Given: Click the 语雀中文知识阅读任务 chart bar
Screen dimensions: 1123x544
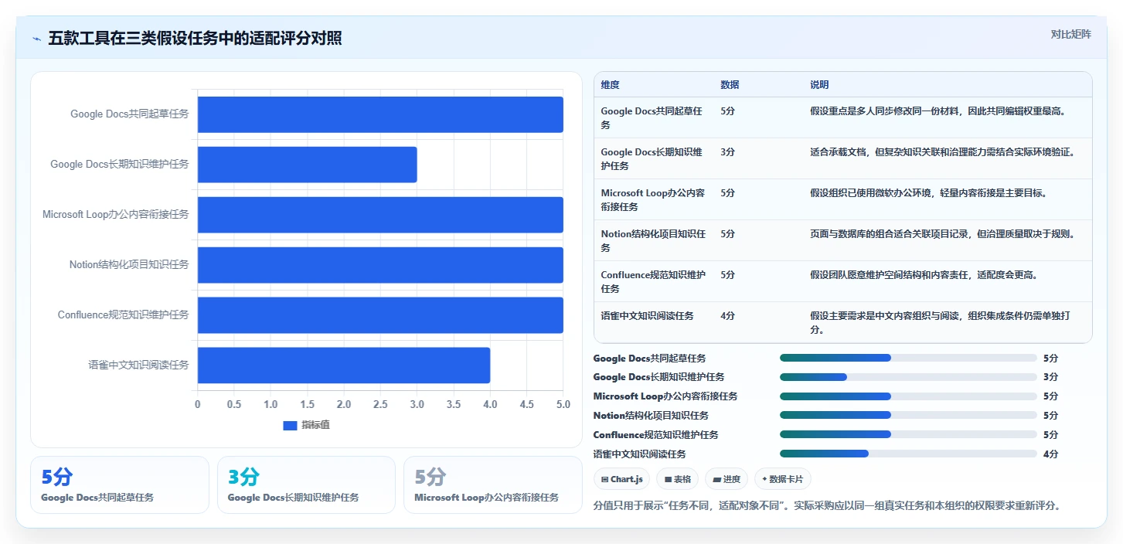Looking at the screenshot, I should 344,365.
